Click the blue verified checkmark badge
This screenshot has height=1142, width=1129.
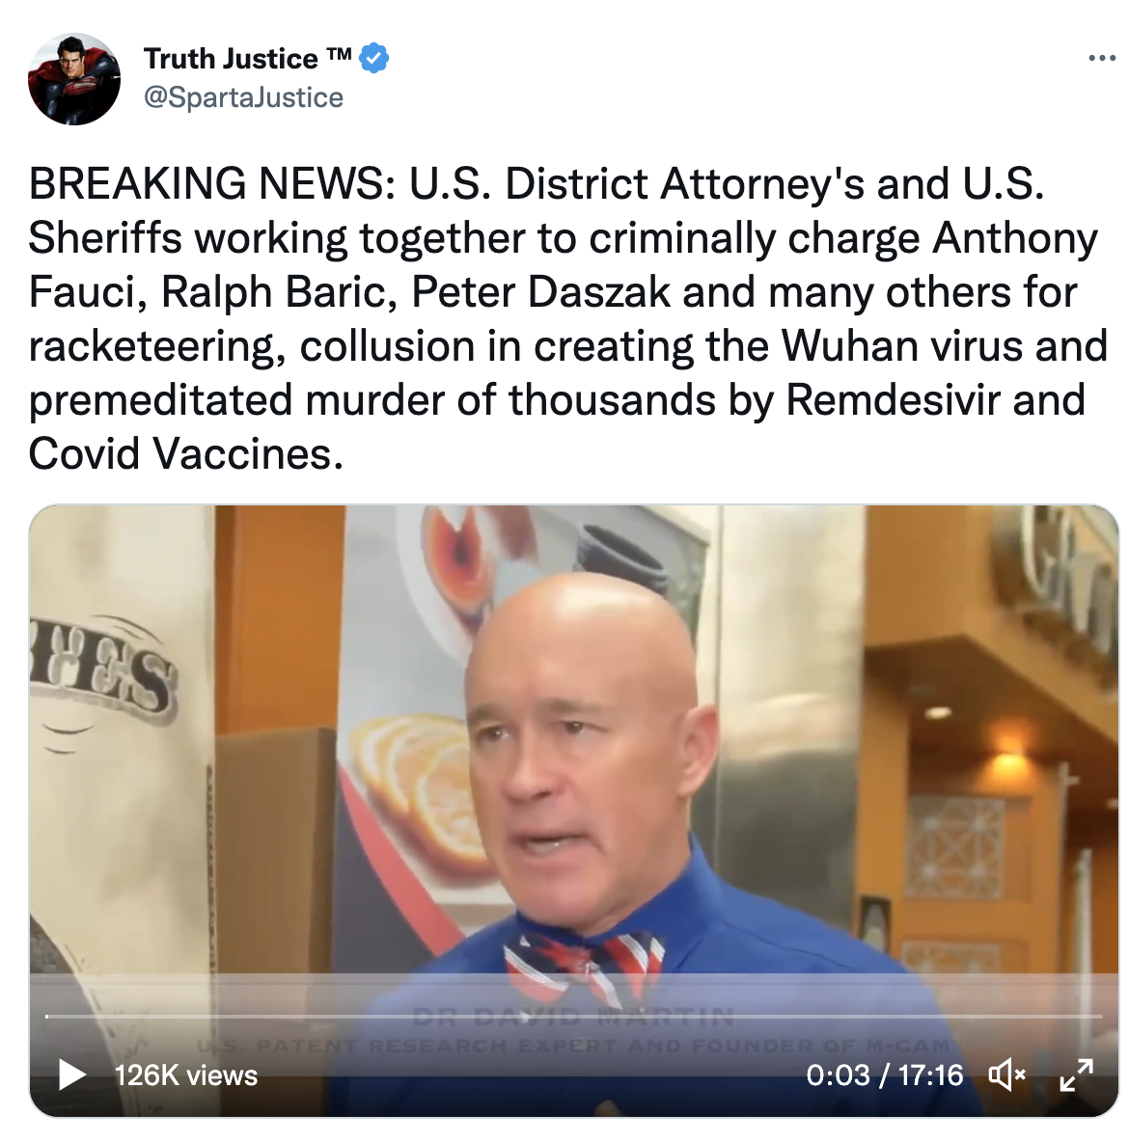[x=374, y=58]
